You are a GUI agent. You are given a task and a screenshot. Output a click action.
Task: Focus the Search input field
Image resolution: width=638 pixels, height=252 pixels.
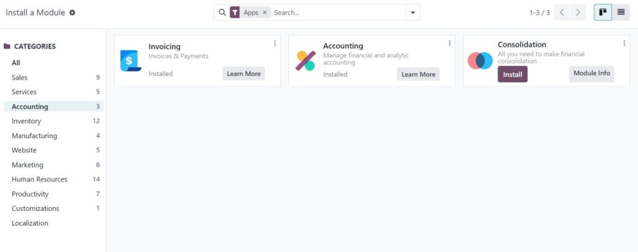[336, 12]
